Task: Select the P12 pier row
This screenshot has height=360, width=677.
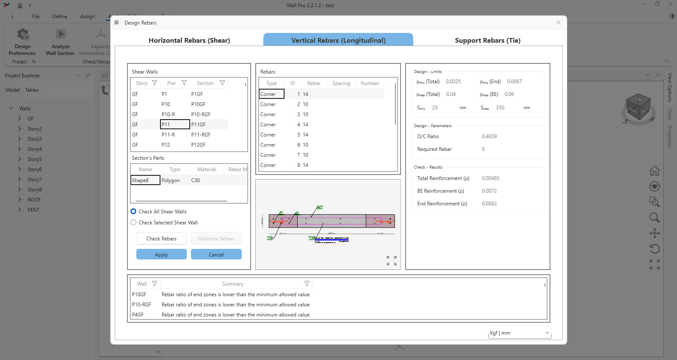Action: click(x=166, y=145)
